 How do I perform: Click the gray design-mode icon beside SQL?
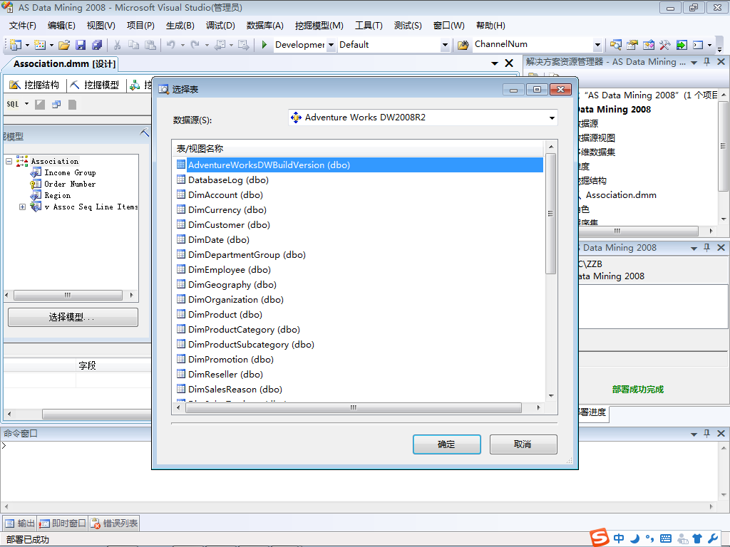pyautogui.click(x=40, y=105)
